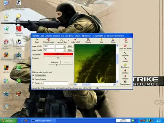Click the Brightness sun icon
Screen dimensions: 164x123
click(125, 66)
